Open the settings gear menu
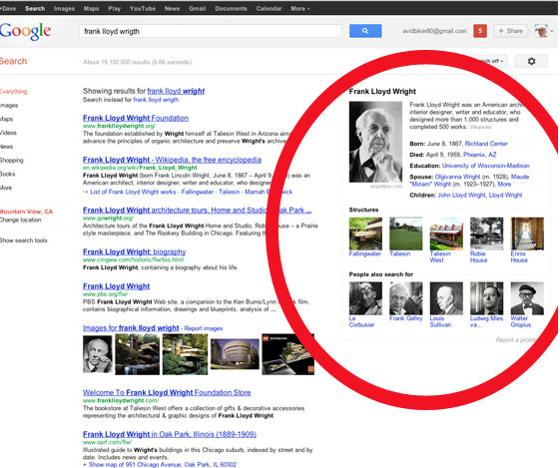 point(531,61)
